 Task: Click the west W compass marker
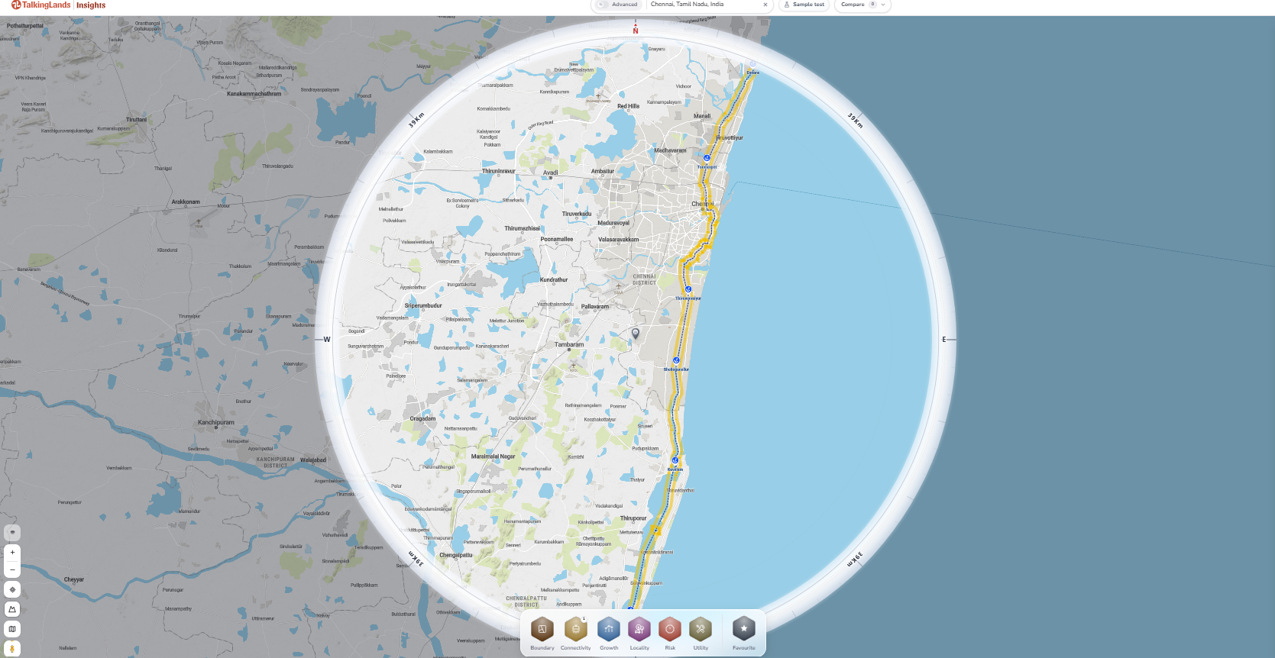(x=327, y=340)
